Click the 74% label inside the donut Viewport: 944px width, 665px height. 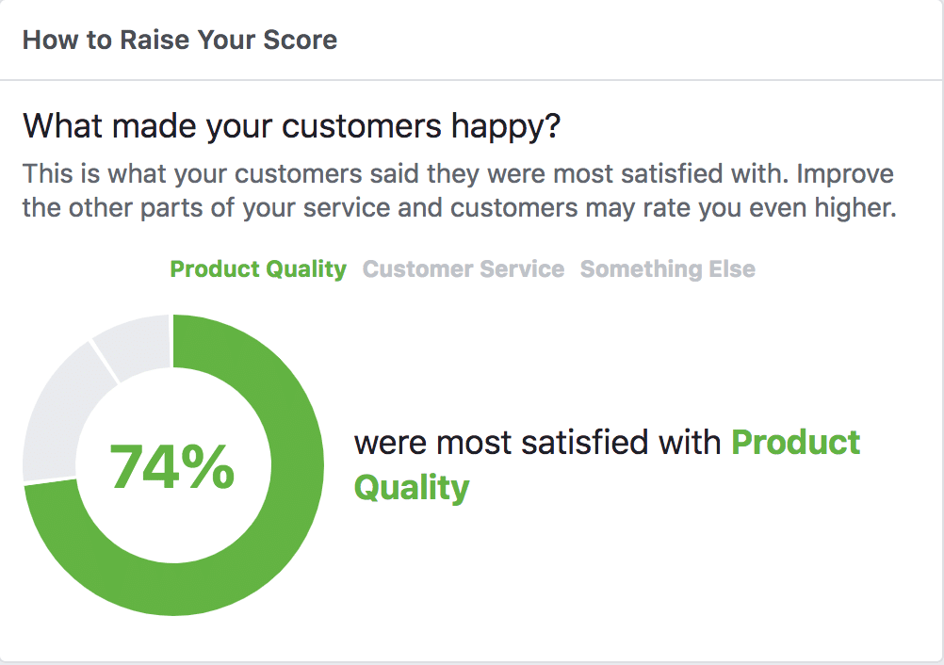click(x=172, y=466)
